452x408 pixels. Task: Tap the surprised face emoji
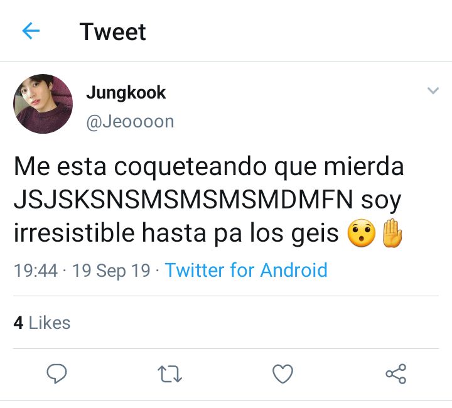(x=362, y=233)
